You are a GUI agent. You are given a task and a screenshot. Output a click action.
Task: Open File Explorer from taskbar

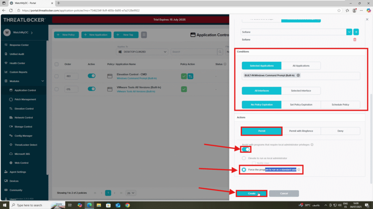click(99, 205)
